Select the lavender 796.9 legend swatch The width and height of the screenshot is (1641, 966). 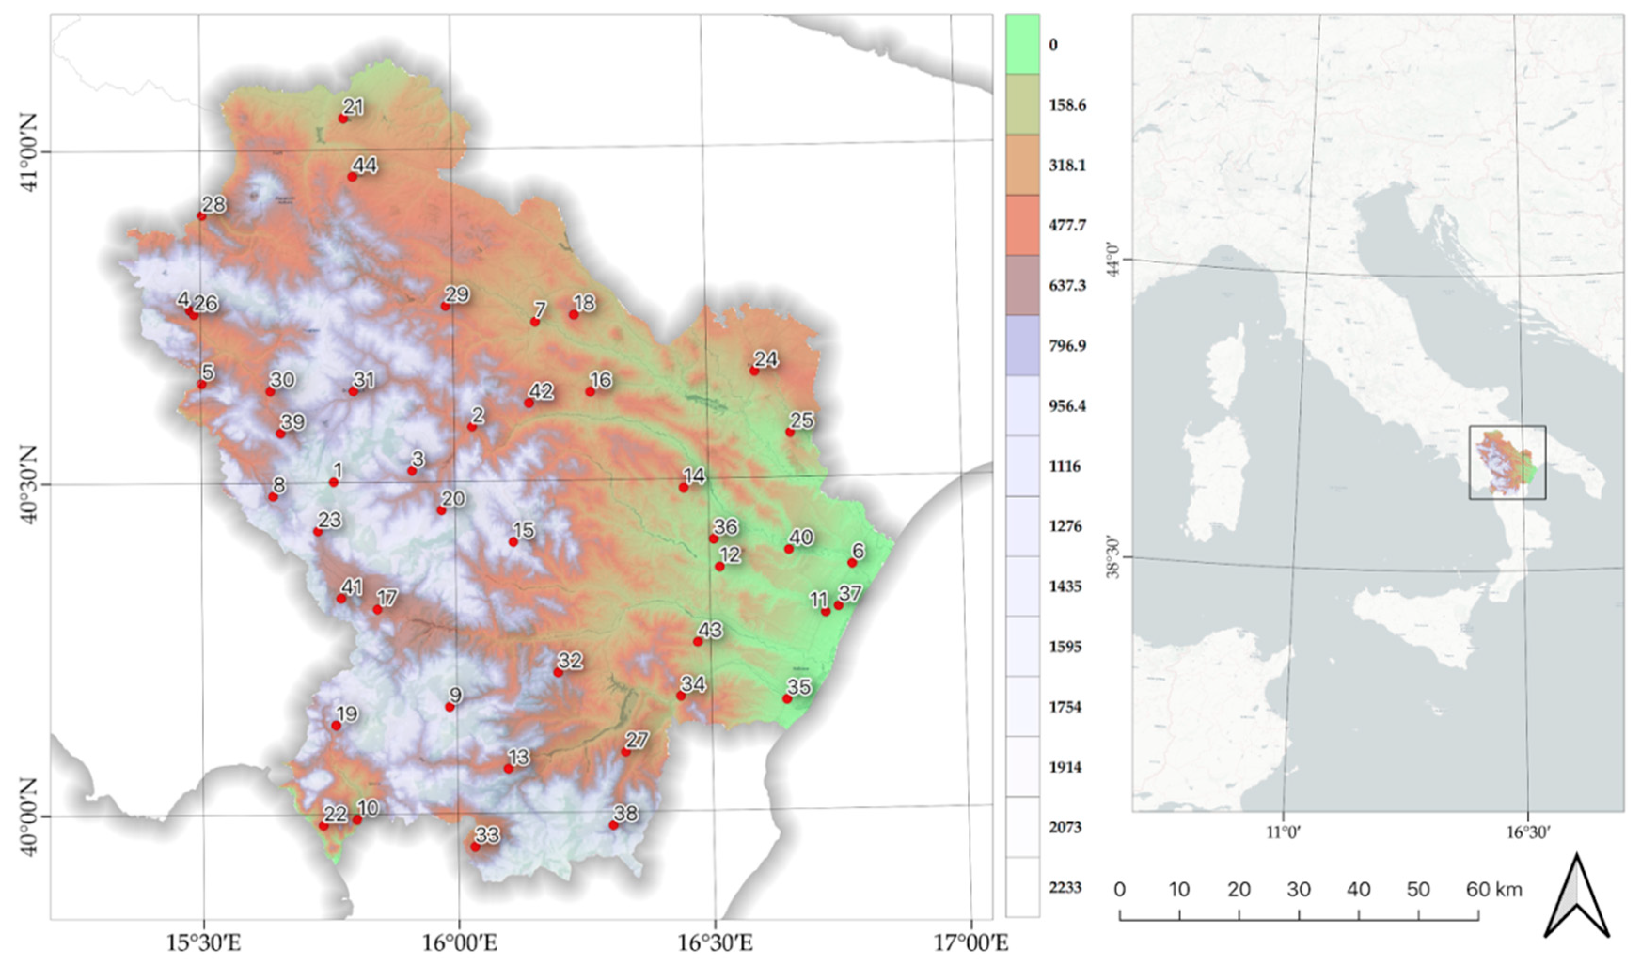(1022, 345)
